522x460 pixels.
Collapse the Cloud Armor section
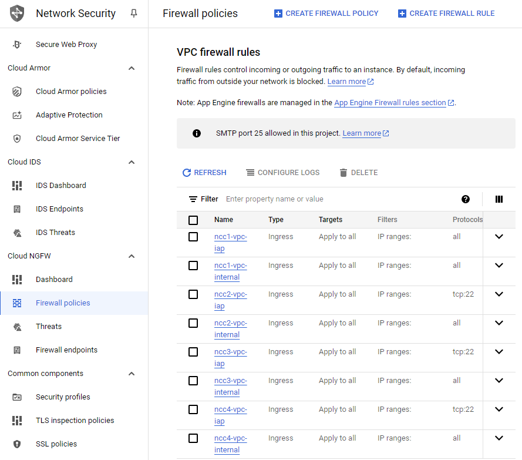132,68
